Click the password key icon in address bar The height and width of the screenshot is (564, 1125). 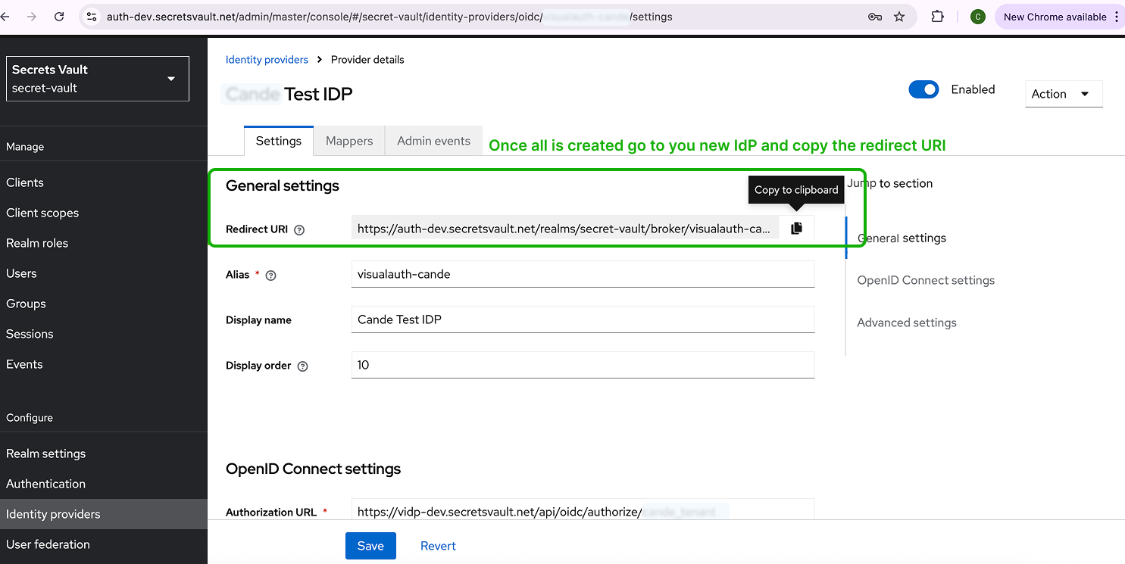pos(875,17)
